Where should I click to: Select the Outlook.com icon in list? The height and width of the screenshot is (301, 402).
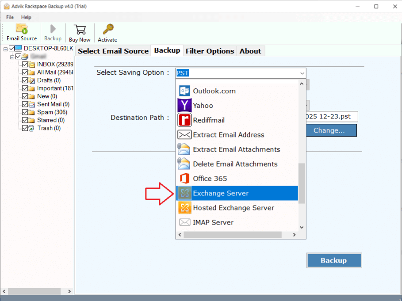(184, 91)
